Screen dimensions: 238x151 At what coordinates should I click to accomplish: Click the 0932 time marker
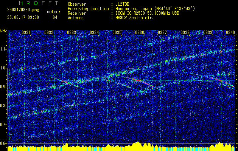49,32
